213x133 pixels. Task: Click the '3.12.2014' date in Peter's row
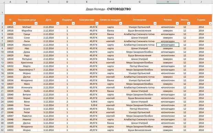pyautogui.click(x=48, y=112)
